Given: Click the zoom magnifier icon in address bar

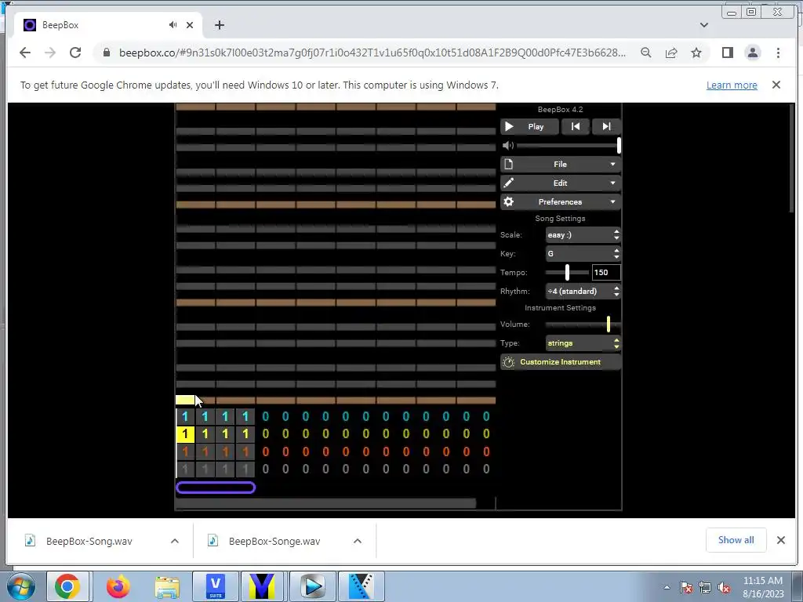Looking at the screenshot, I should point(646,53).
